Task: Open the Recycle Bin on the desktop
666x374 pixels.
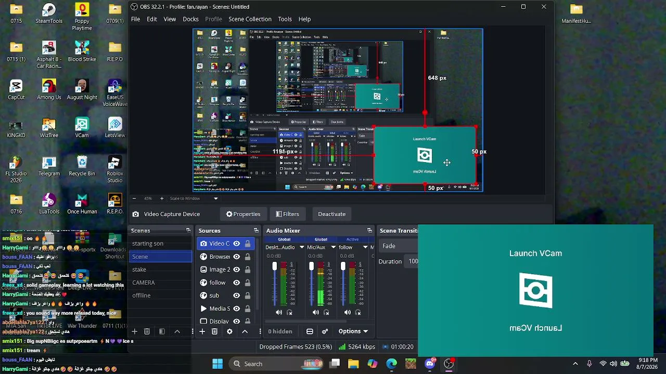Action: [82, 166]
